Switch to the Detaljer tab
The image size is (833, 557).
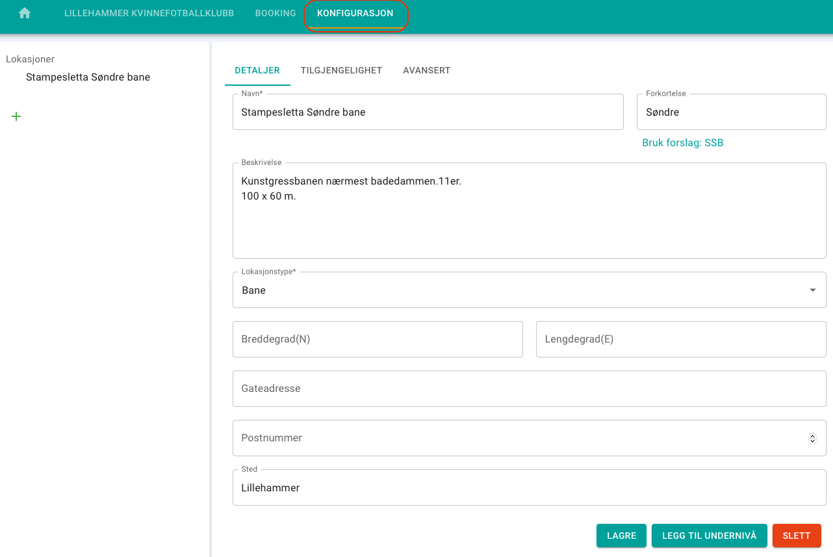tap(257, 70)
